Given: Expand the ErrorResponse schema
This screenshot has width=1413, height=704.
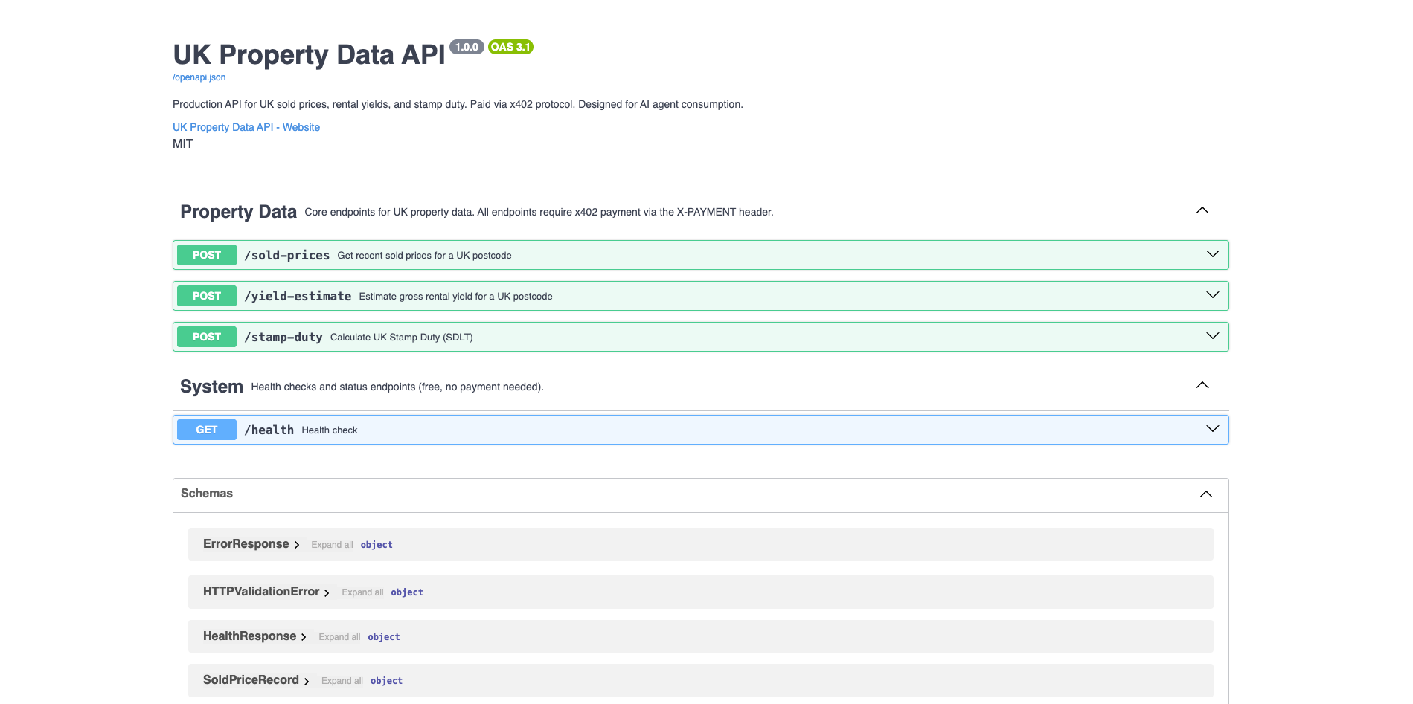Looking at the screenshot, I should pyautogui.click(x=246, y=543).
